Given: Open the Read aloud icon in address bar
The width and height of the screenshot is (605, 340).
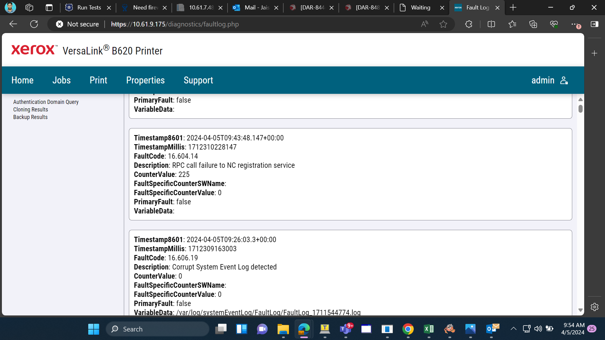Looking at the screenshot, I should point(424,24).
